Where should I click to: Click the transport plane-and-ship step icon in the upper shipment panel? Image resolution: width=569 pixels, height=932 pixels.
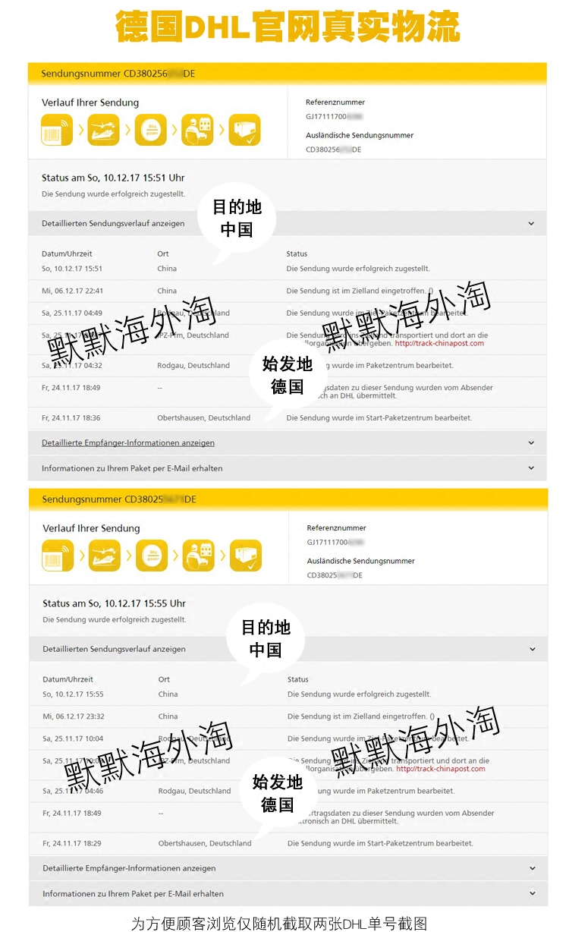(104, 130)
